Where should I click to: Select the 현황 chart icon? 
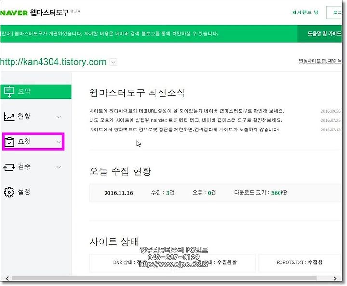click(x=9, y=117)
